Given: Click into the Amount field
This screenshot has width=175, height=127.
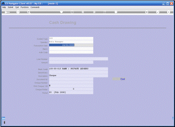Looking at the screenshot, I should click(71, 63).
